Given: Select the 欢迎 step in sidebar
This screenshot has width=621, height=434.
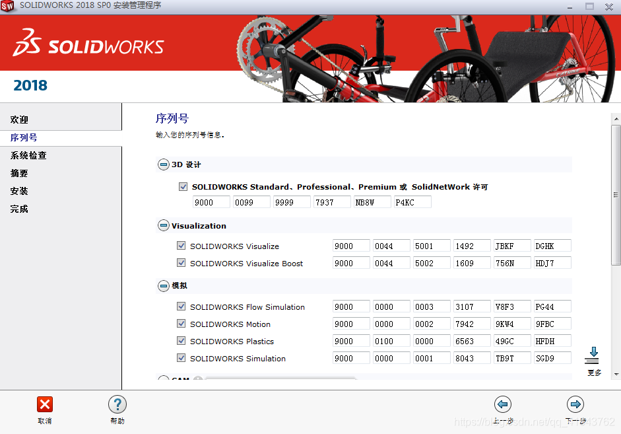Looking at the screenshot, I should pos(19,120).
